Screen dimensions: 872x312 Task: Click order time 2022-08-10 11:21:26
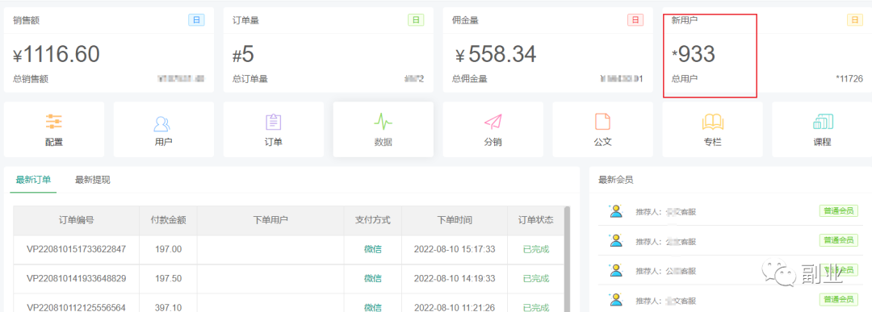tap(455, 307)
